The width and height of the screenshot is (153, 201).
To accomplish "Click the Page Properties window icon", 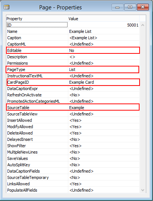I will click(6, 7).
